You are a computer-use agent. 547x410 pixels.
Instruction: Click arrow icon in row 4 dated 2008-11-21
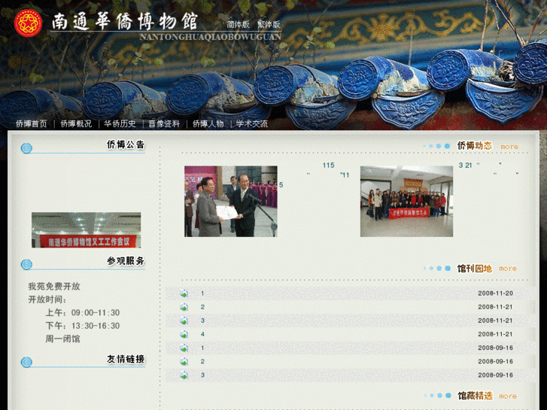point(184,334)
